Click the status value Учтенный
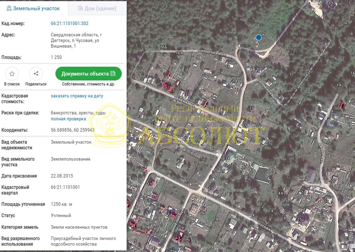 (x=61, y=216)
